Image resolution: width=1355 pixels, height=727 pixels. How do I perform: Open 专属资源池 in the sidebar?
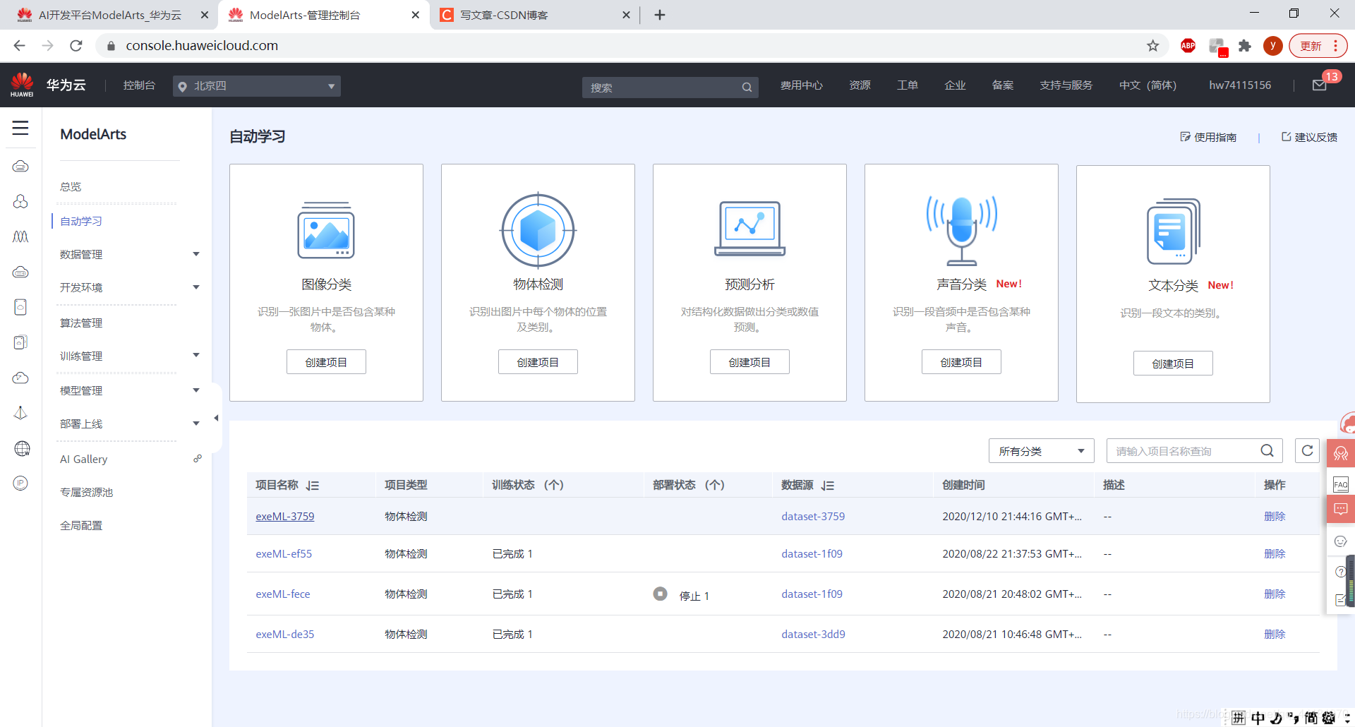point(86,492)
